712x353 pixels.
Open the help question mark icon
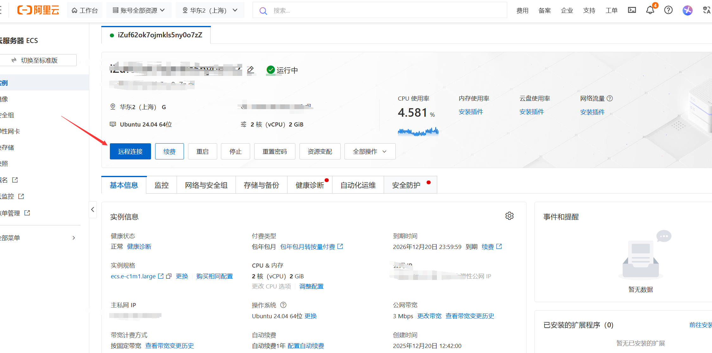[x=668, y=10]
